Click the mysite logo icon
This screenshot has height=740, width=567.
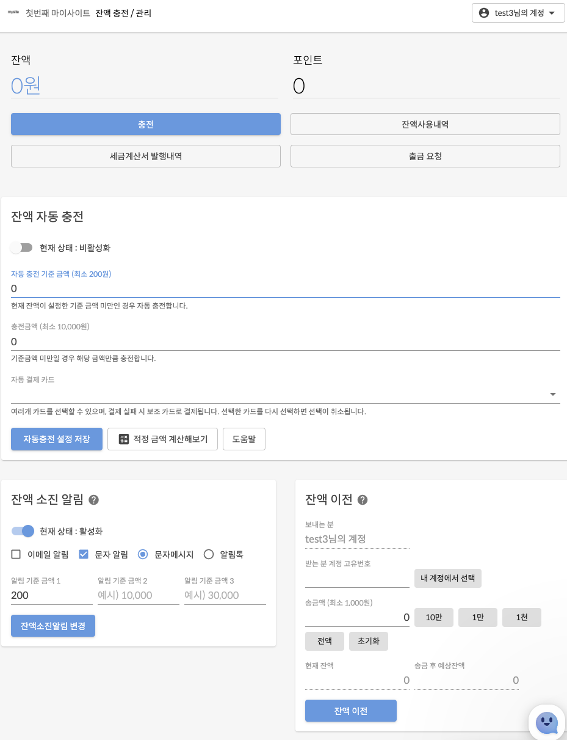coord(12,12)
